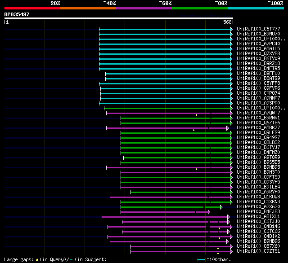Viewport: 288px width, 263px height.
Task: Select label UniRef100_C5YFF8
Action: pyautogui.click(x=258, y=83)
